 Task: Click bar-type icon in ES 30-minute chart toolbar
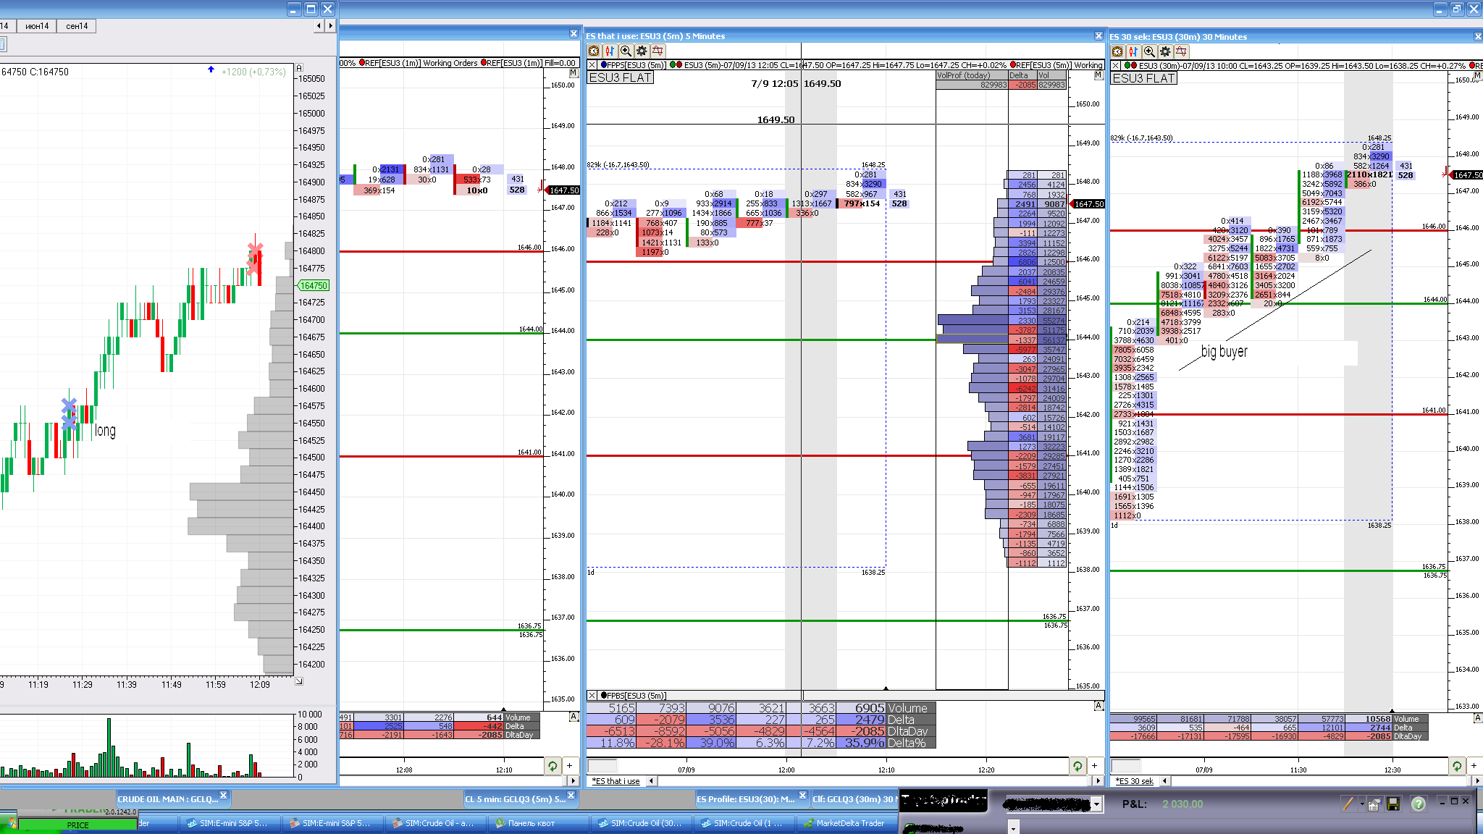pos(1133,51)
